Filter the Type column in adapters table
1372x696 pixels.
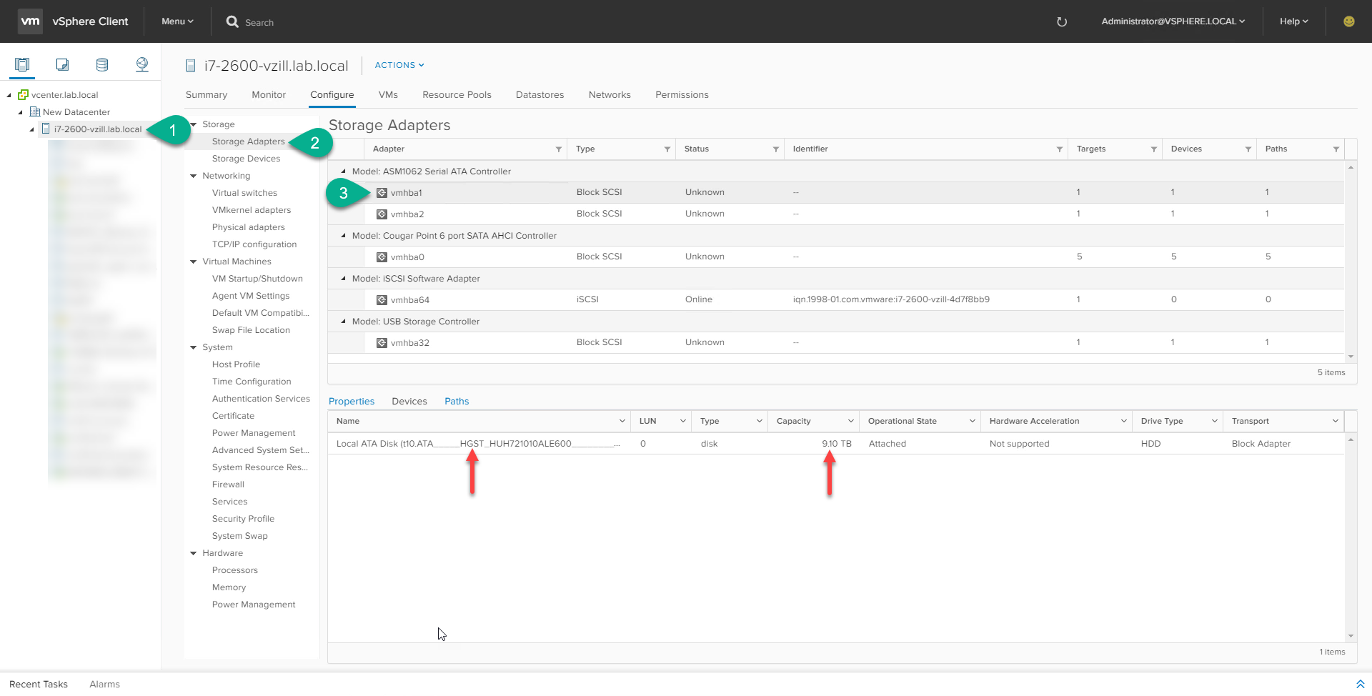(x=667, y=149)
